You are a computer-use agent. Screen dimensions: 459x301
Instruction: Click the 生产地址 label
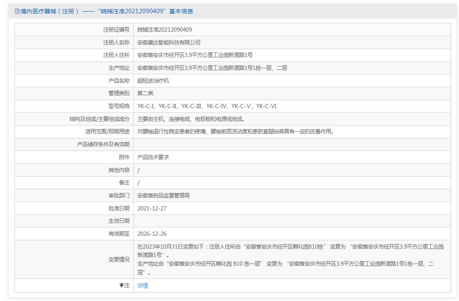(x=119, y=68)
